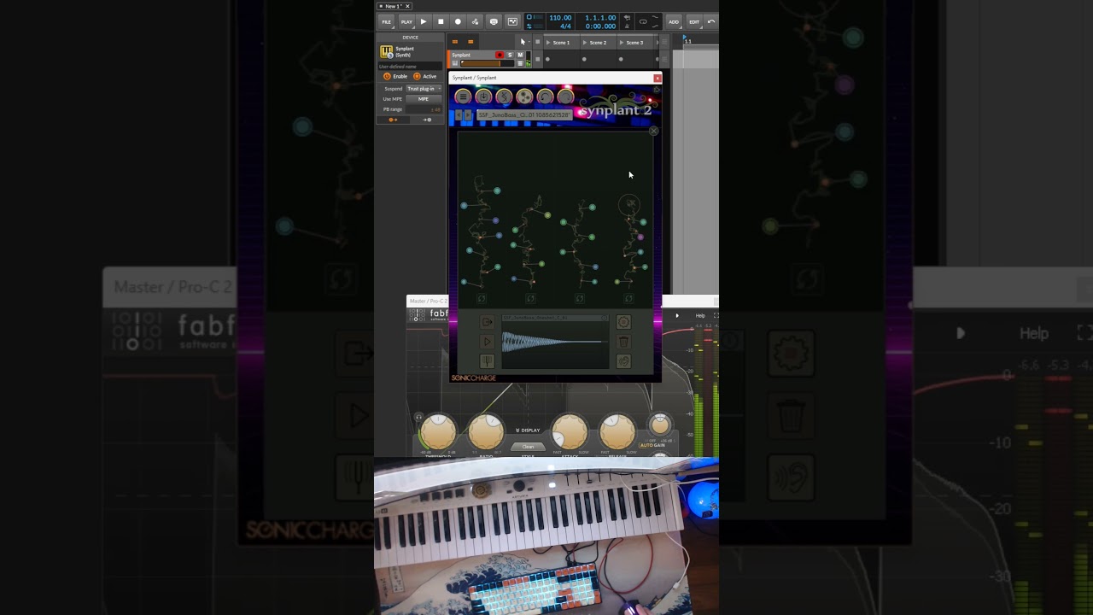Go to the next Synplant patch
The image size is (1093, 615).
coord(468,114)
